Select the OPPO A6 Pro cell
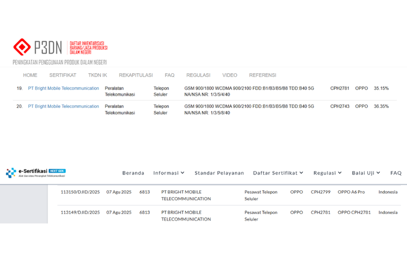 click(x=351, y=192)
